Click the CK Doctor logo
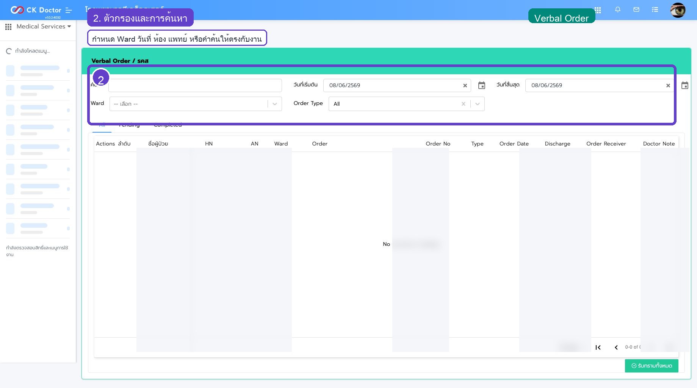The width and height of the screenshot is (697, 388). pos(36,10)
